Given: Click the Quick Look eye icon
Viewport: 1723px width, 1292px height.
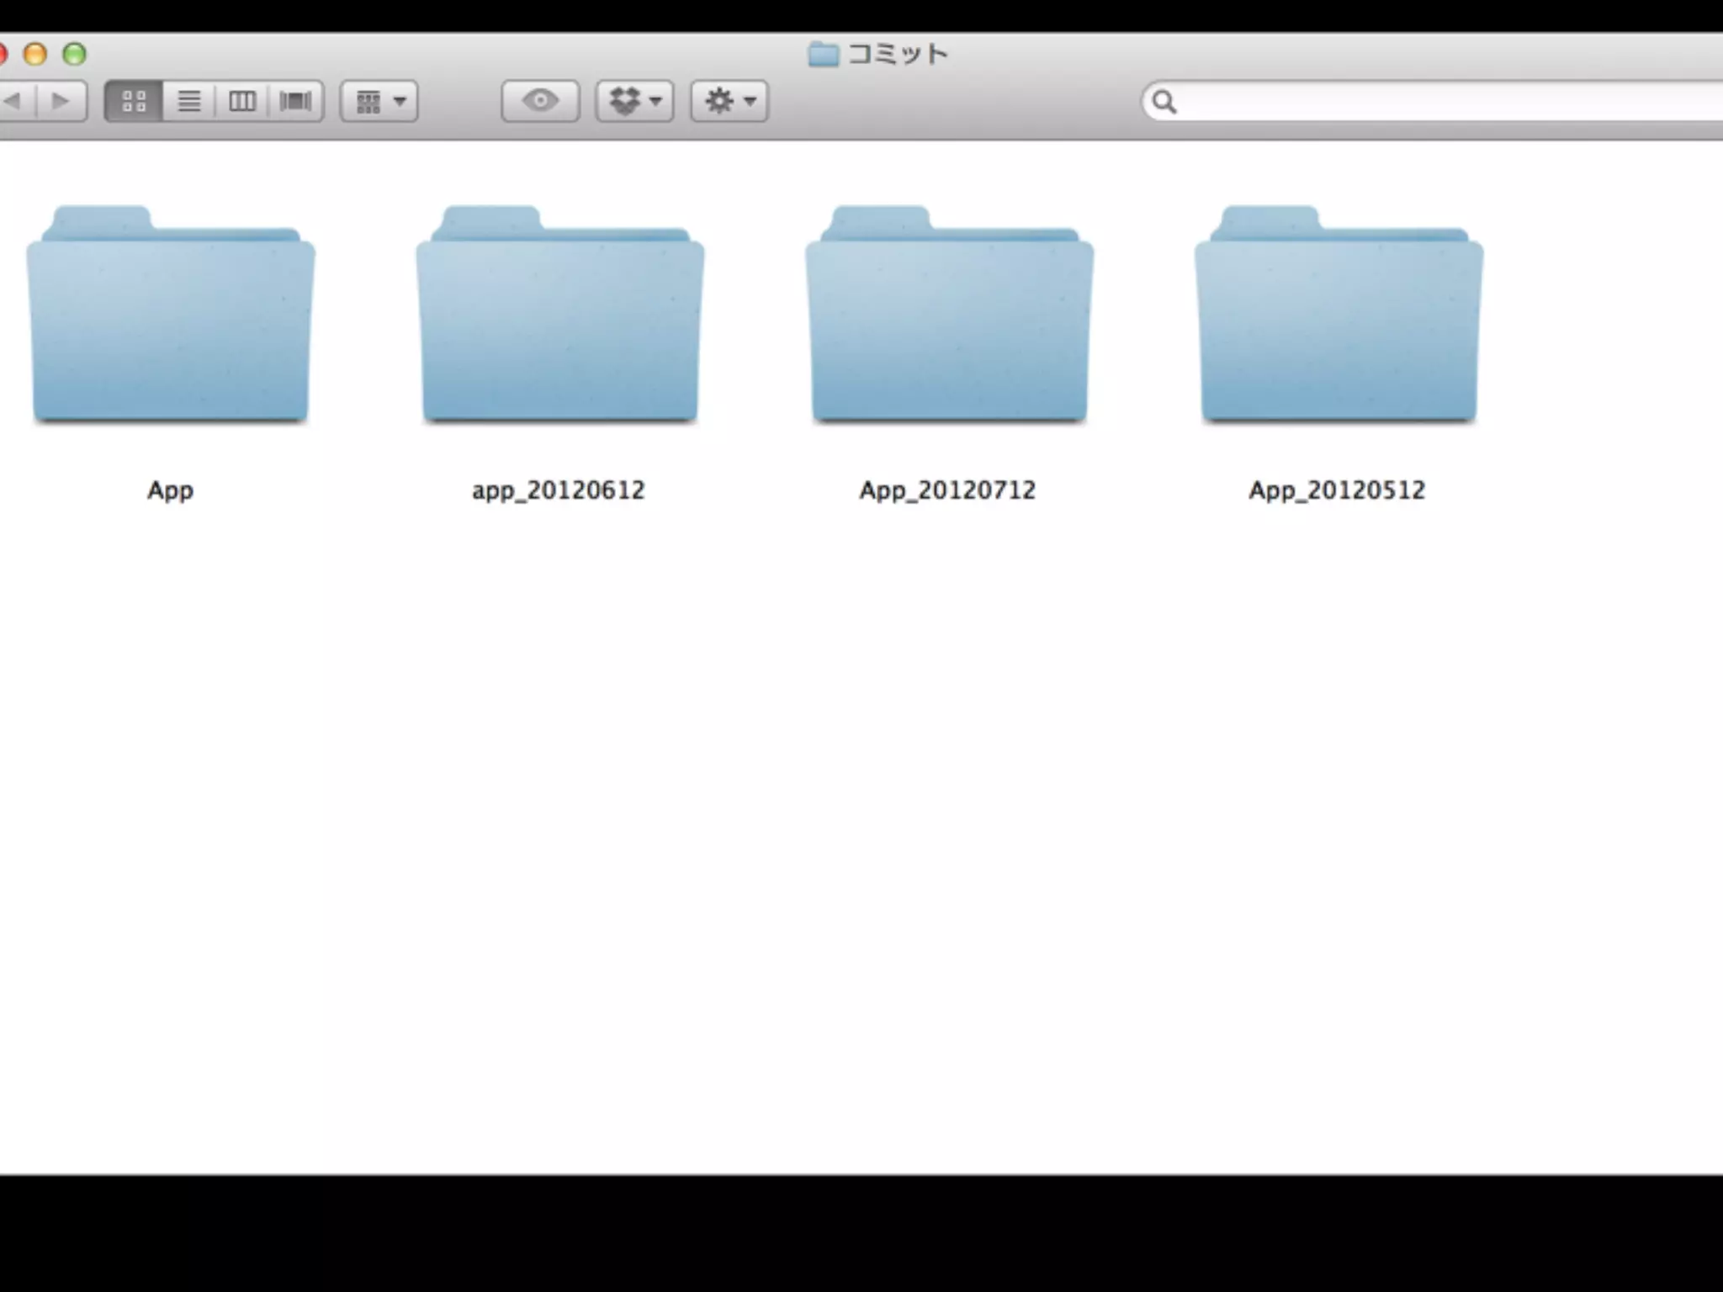Looking at the screenshot, I should 540,102.
